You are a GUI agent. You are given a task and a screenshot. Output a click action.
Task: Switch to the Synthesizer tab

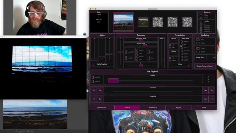102,108
